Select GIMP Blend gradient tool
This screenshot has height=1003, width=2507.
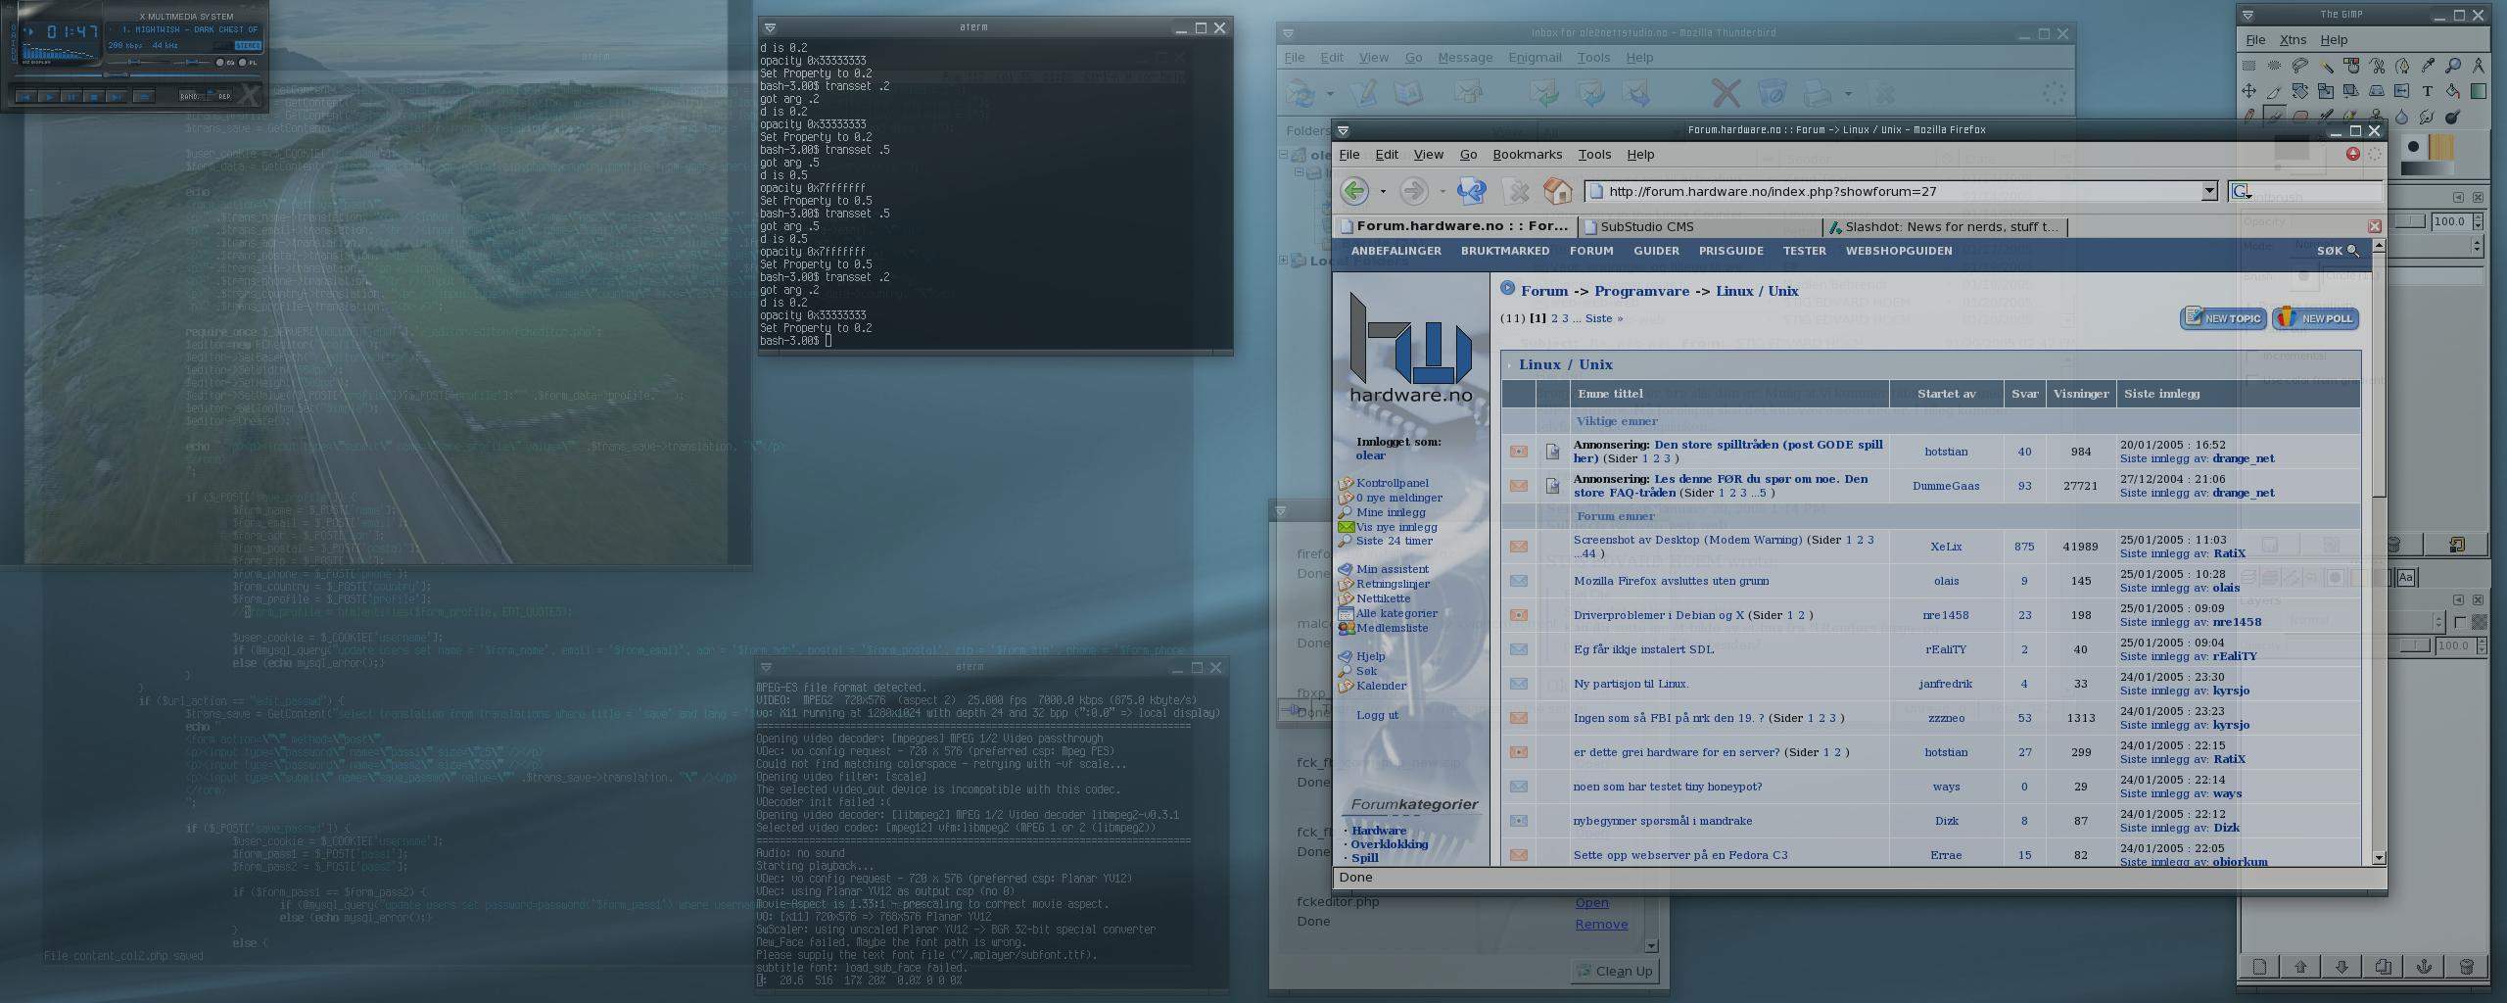click(2479, 90)
